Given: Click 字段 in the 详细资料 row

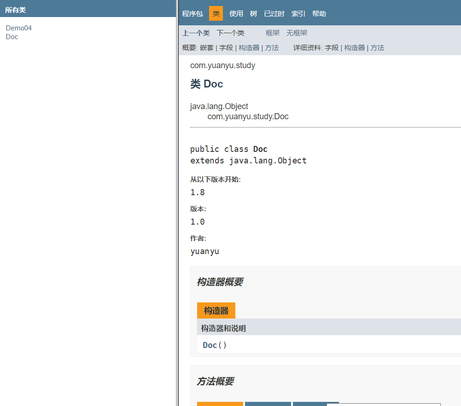Looking at the screenshot, I should (332, 47).
